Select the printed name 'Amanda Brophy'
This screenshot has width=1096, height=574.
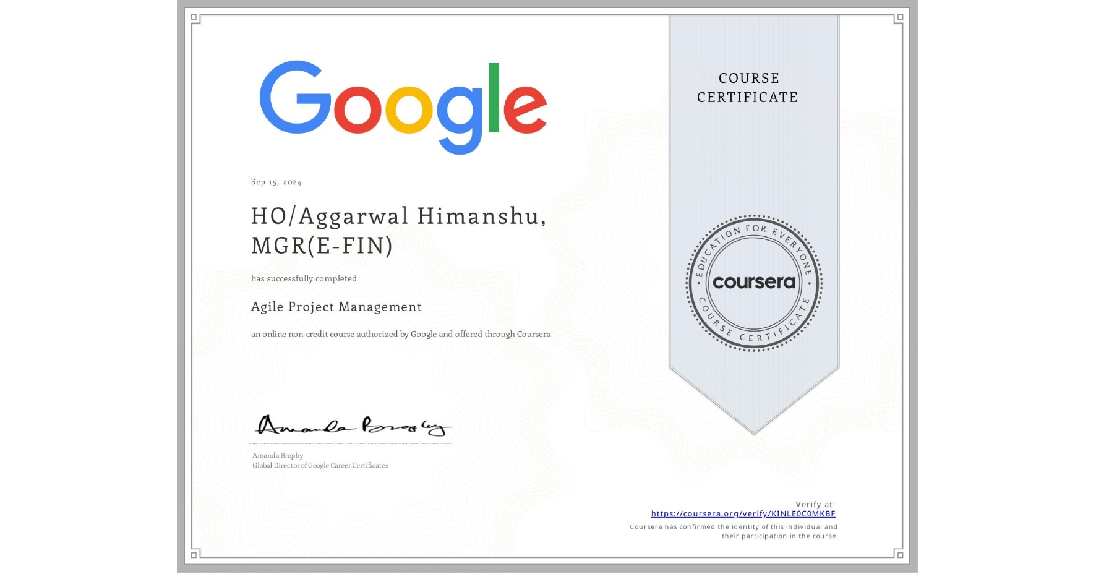tap(278, 456)
